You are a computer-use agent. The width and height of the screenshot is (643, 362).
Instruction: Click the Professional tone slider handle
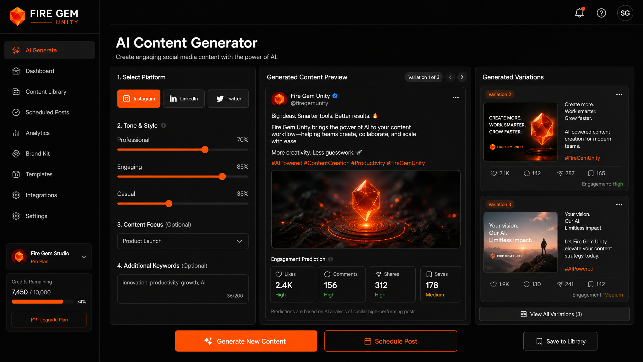coord(205,150)
